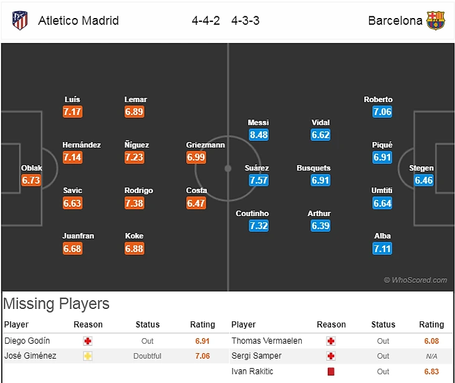Click Ivan Rakitic in missing players
The height and width of the screenshot is (383, 455).
coord(252,372)
